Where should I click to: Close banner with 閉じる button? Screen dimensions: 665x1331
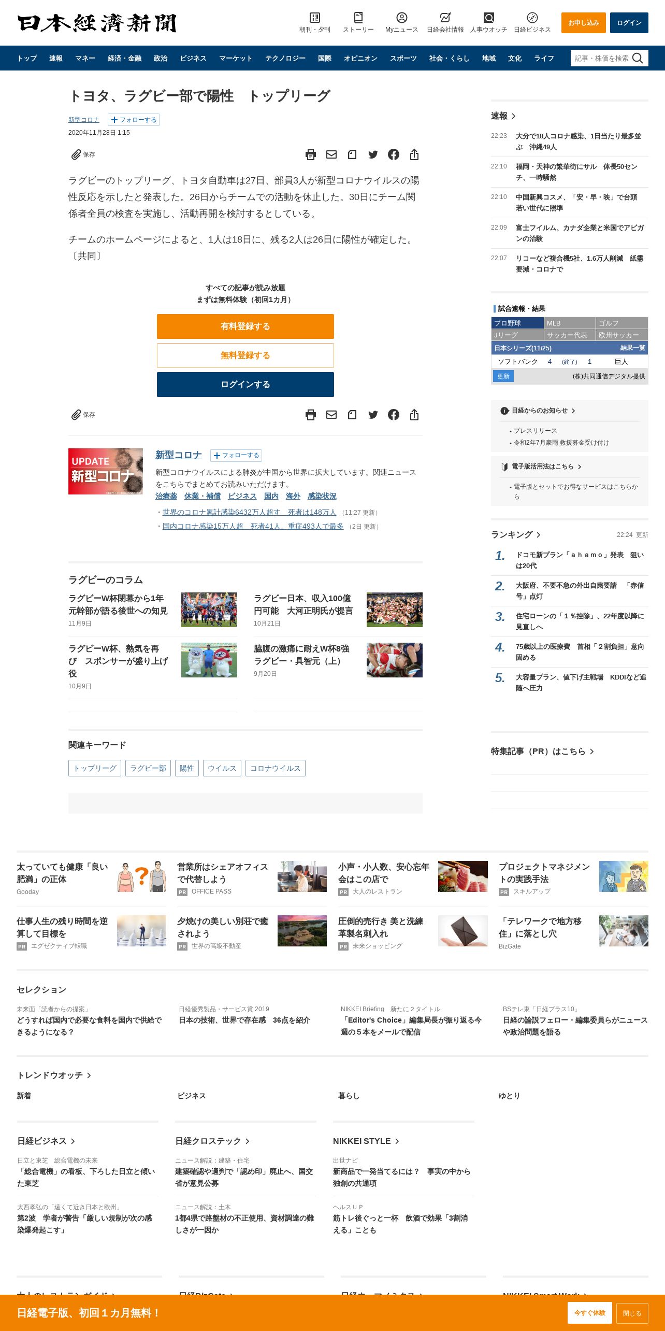[632, 1313]
